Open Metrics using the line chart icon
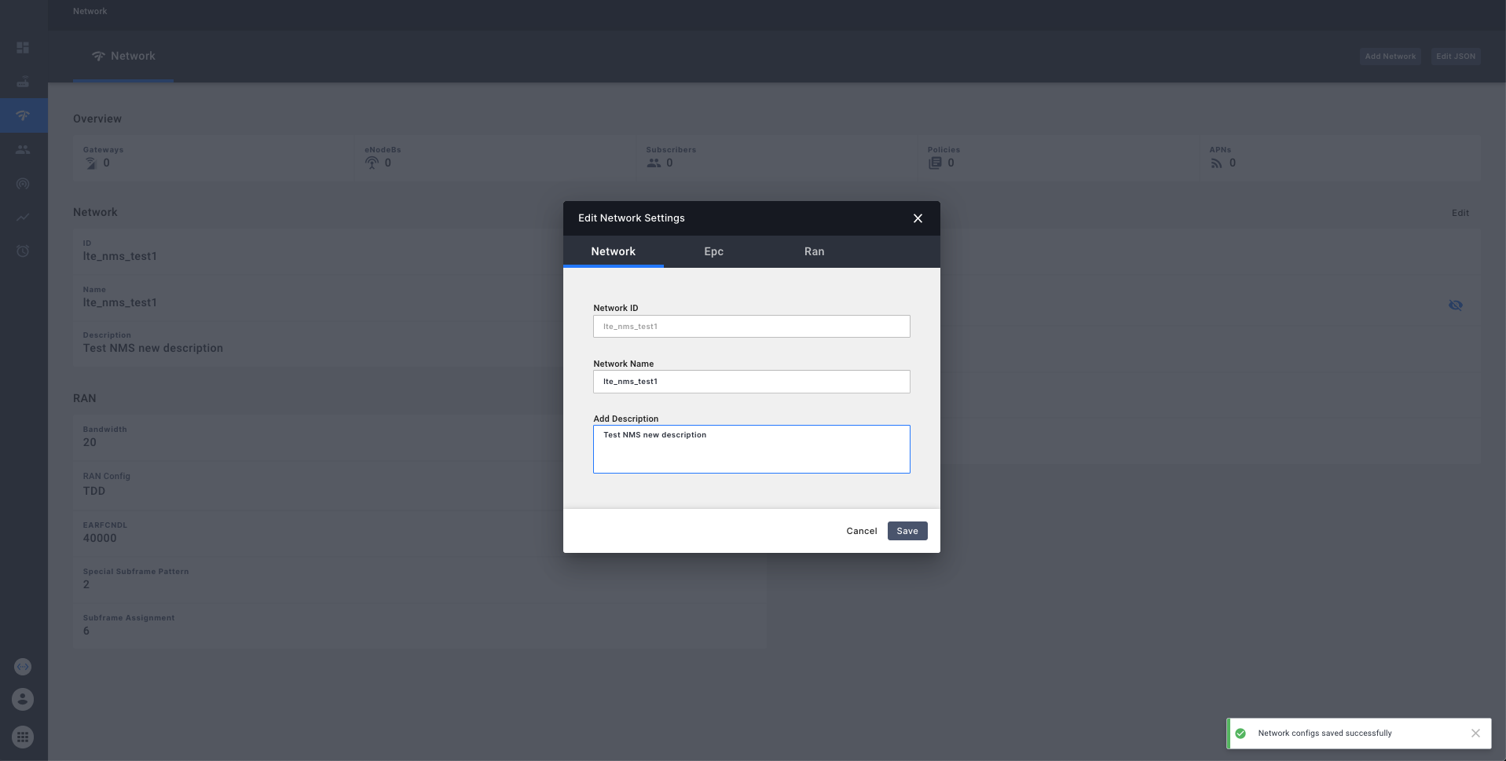1506x761 pixels. coord(23,218)
